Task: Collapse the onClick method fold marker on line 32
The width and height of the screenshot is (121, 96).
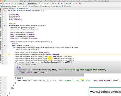Action: (x=7, y=46)
